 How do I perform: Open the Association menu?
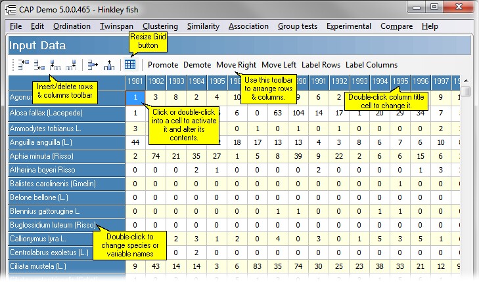click(248, 26)
